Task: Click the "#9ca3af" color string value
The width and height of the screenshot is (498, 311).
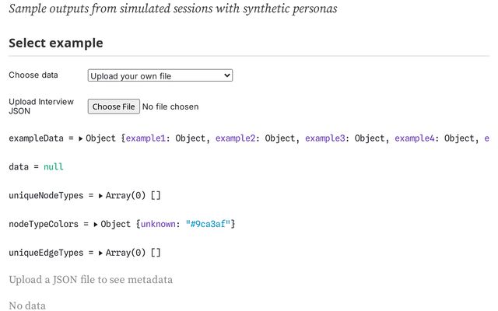Action: click(x=207, y=224)
